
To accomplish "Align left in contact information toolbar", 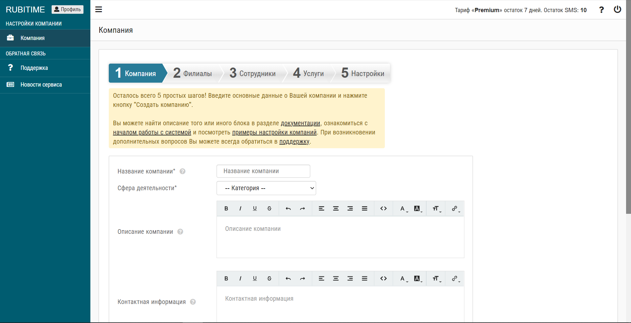I will 321,278.
